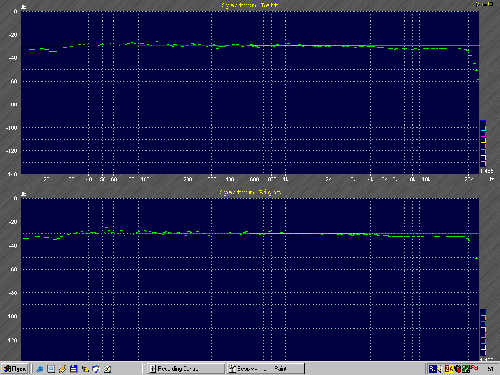Click the system clock showing 0:51
The image size is (500, 375).
coord(488,369)
